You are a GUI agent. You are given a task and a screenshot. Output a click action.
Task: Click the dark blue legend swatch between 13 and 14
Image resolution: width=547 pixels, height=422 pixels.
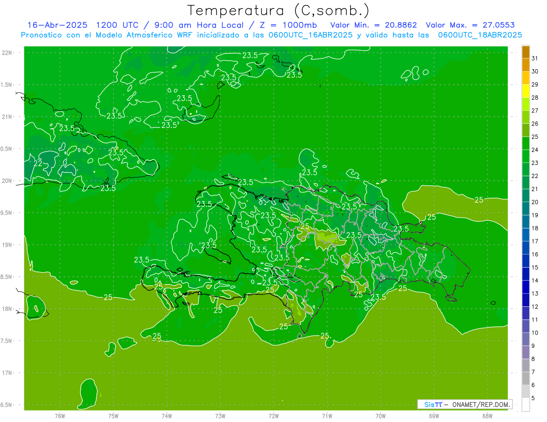coord(526,287)
